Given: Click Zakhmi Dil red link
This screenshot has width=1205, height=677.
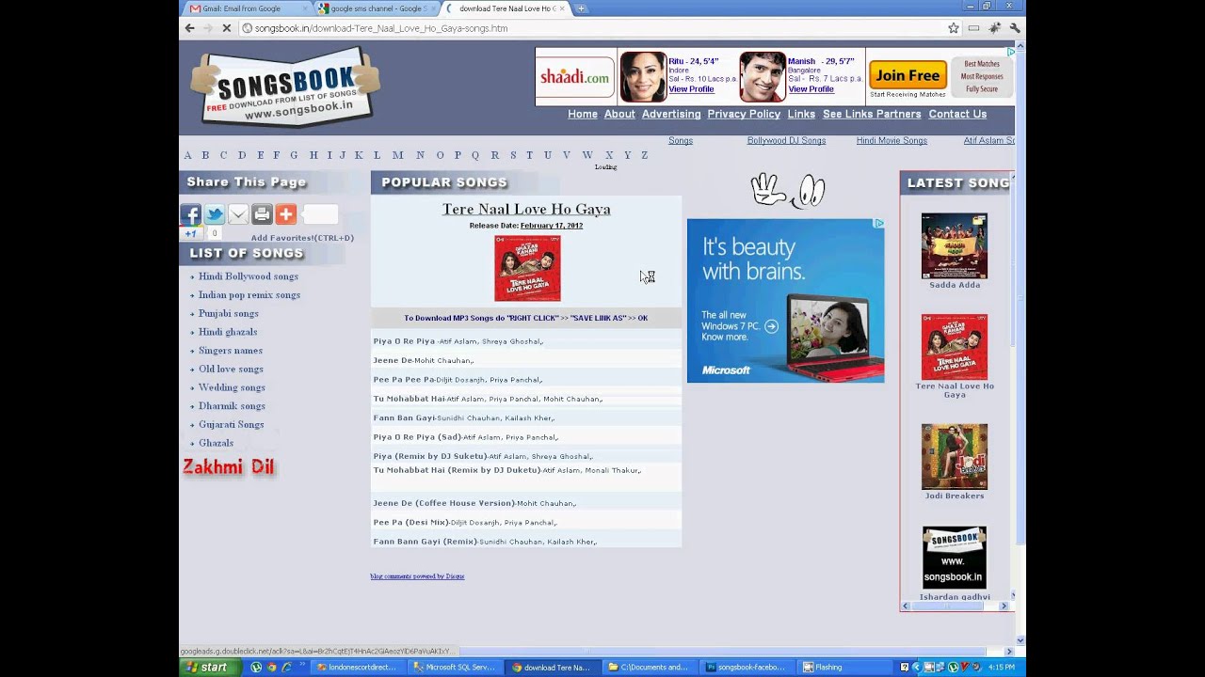Looking at the screenshot, I should point(229,467).
